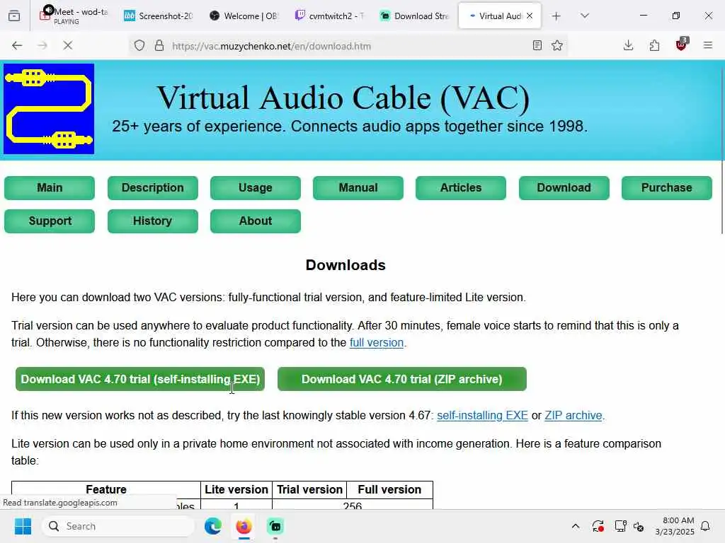Screen dimensions: 725x543
Task: Stop loading the page
Action: click(67, 45)
